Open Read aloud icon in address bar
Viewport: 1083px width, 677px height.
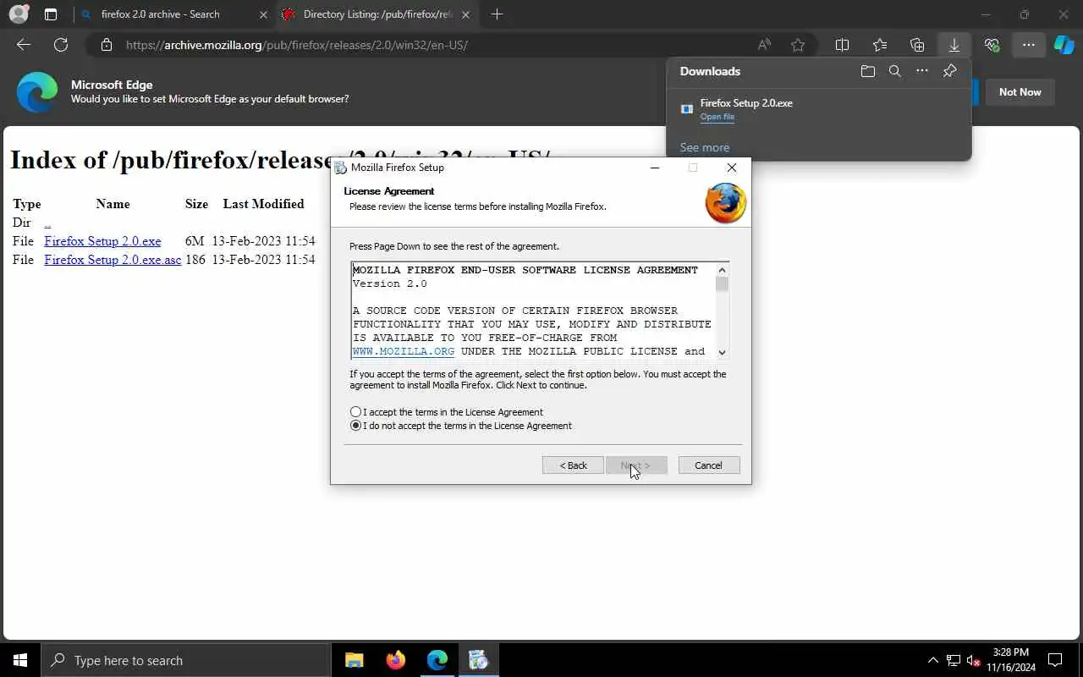click(764, 45)
